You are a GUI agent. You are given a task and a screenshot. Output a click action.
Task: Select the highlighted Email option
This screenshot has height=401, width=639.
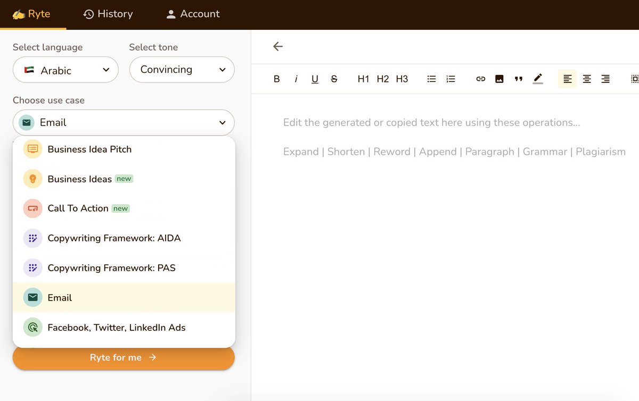(124, 297)
